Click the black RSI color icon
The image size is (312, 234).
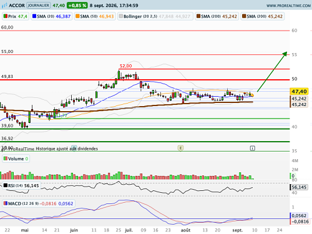coord(6,185)
